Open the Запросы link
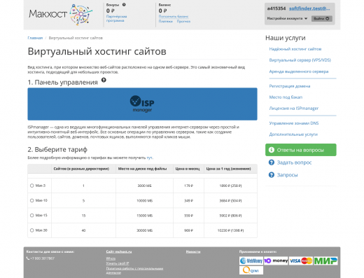 [x=287, y=175]
